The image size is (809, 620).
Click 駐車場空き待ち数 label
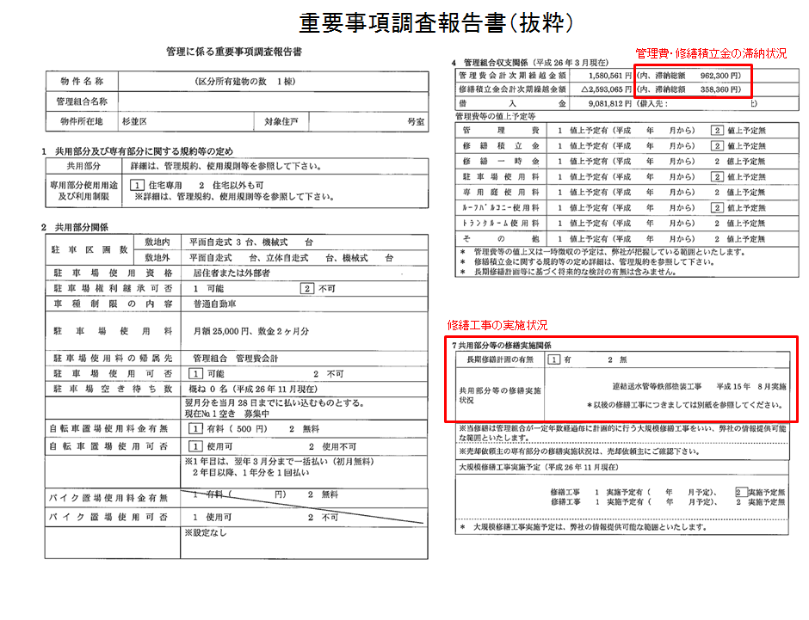[113, 389]
